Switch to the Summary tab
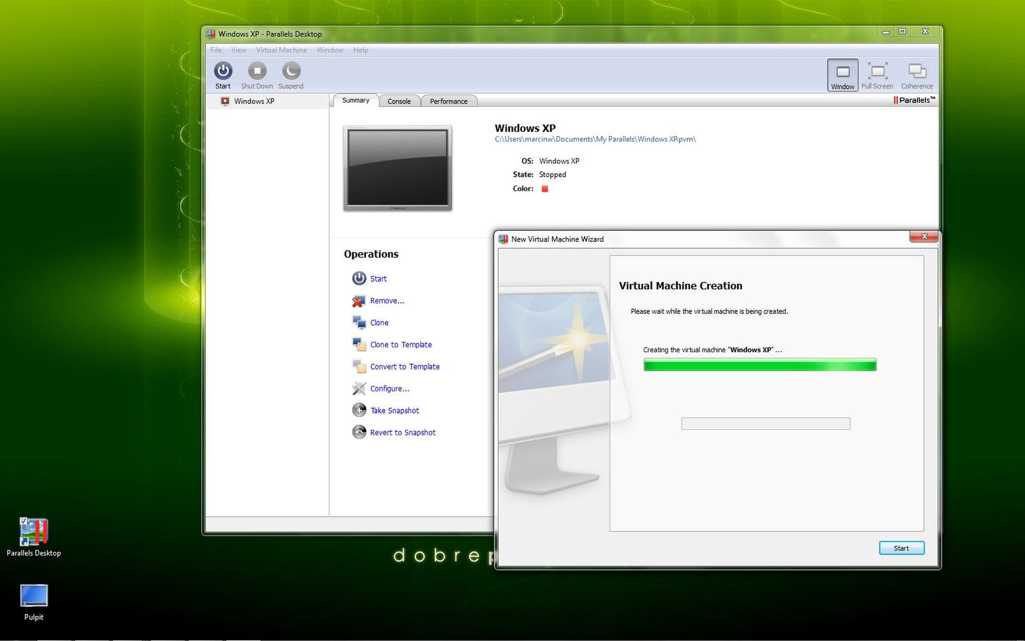Image resolution: width=1025 pixels, height=641 pixels. point(356,101)
